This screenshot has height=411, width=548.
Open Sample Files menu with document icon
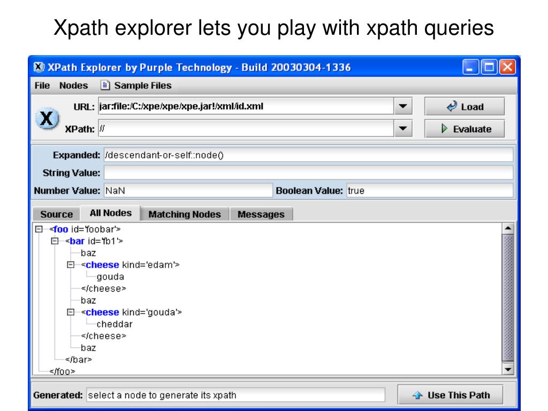click(136, 85)
